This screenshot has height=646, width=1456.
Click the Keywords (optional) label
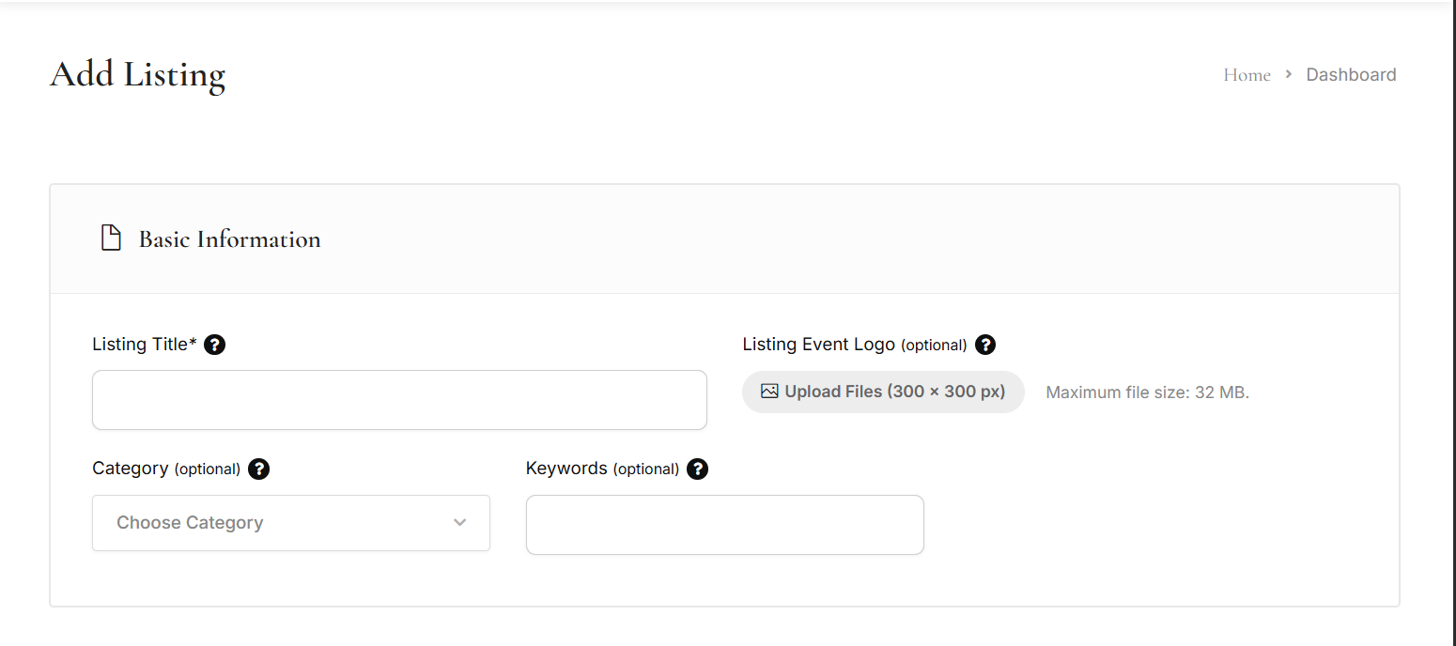pos(601,469)
